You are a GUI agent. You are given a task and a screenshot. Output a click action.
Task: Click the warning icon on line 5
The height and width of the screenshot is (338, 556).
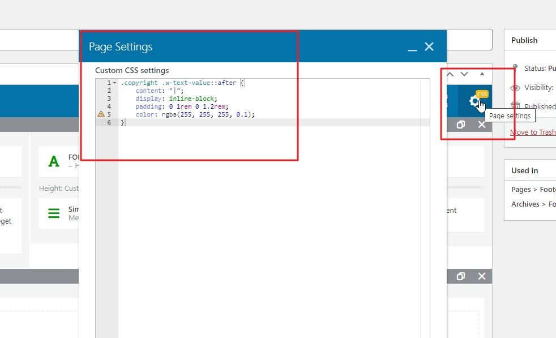[101, 114]
